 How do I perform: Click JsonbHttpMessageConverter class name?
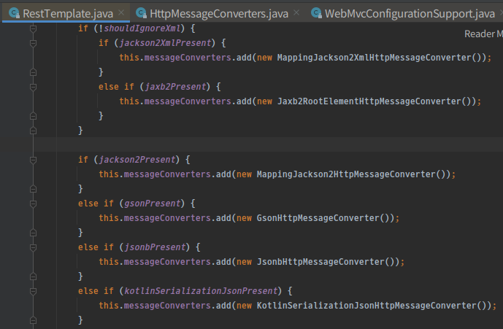point(320,262)
